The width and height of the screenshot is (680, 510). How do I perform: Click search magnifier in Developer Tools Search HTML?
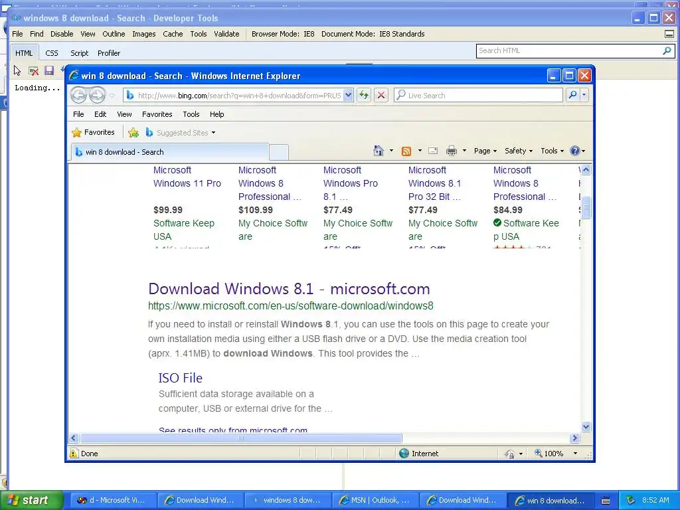pos(667,50)
